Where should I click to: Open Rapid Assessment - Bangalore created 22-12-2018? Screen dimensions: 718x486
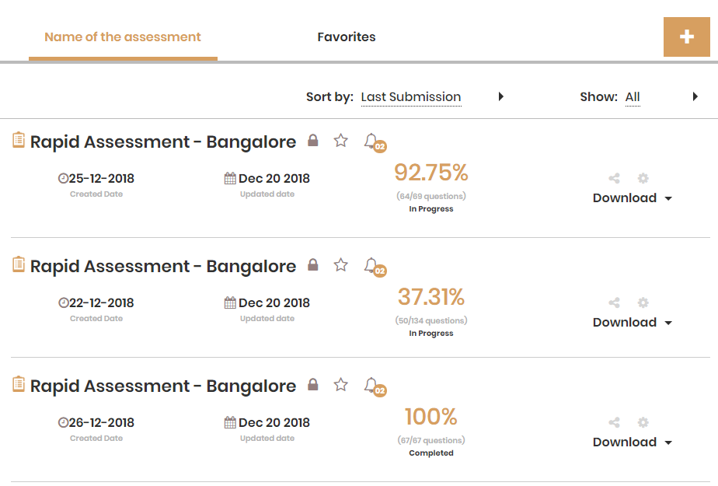[163, 266]
